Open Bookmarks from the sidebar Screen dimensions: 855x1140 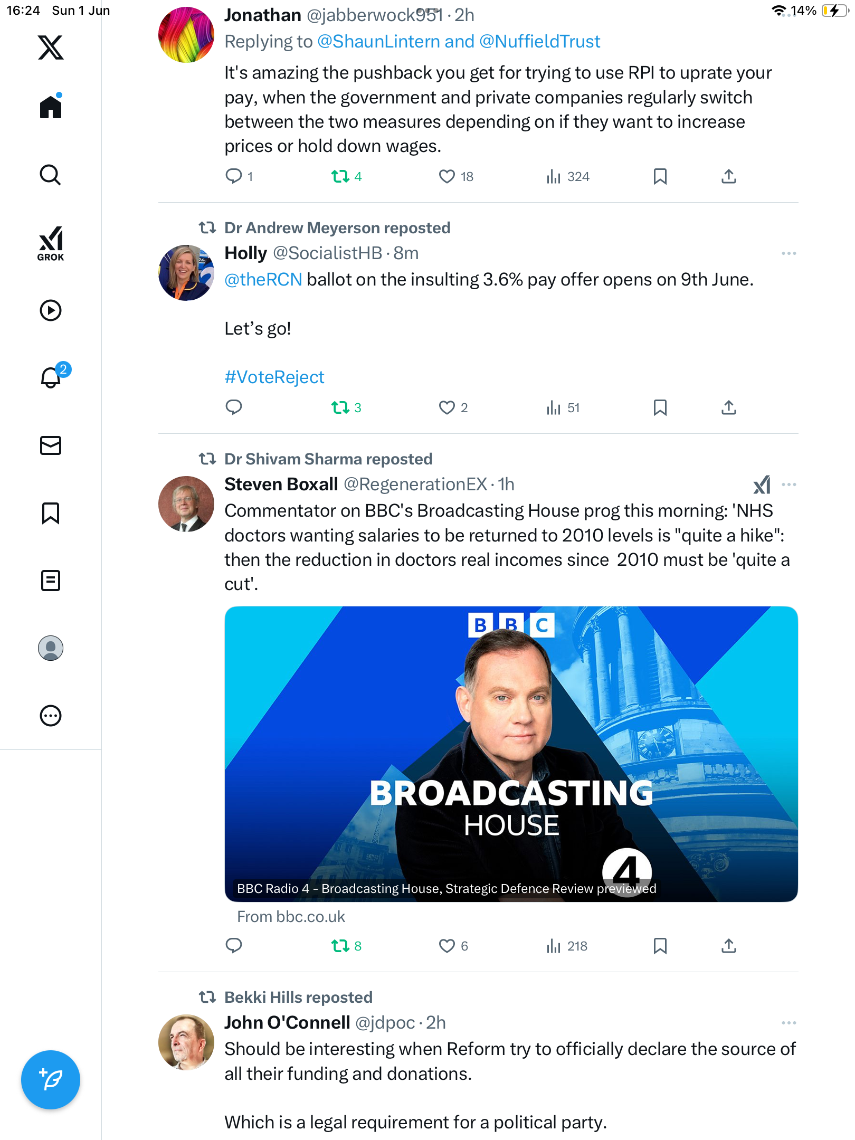tap(51, 513)
